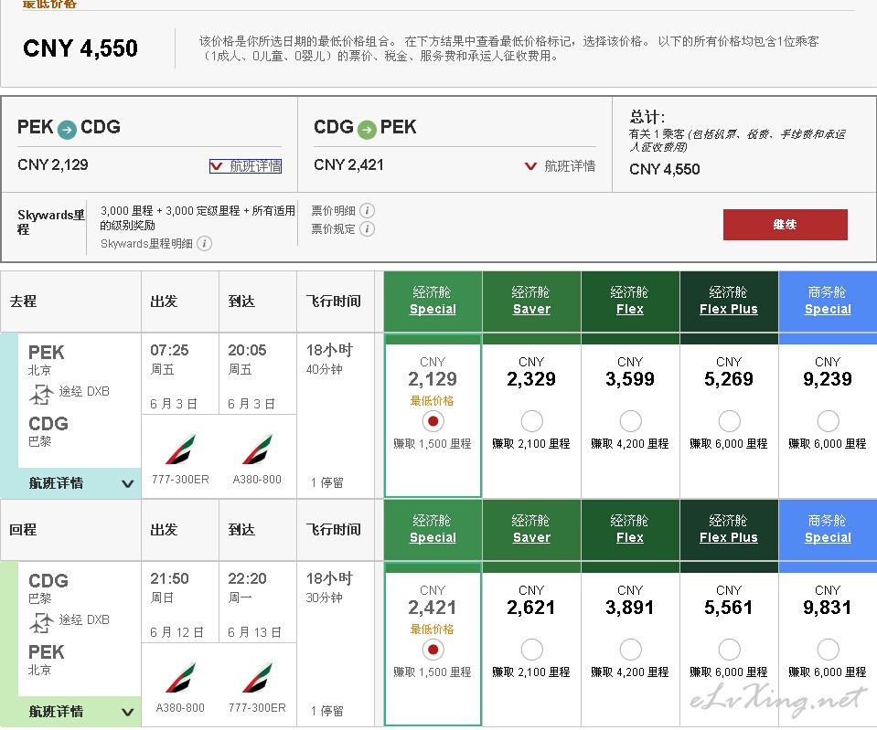
Task: Open the 票价规定 info icon
Action: tap(367, 228)
